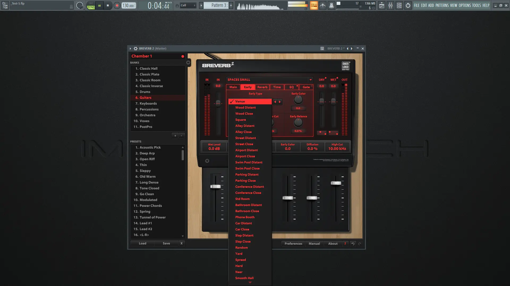Select next early type arrow

pos(280,102)
